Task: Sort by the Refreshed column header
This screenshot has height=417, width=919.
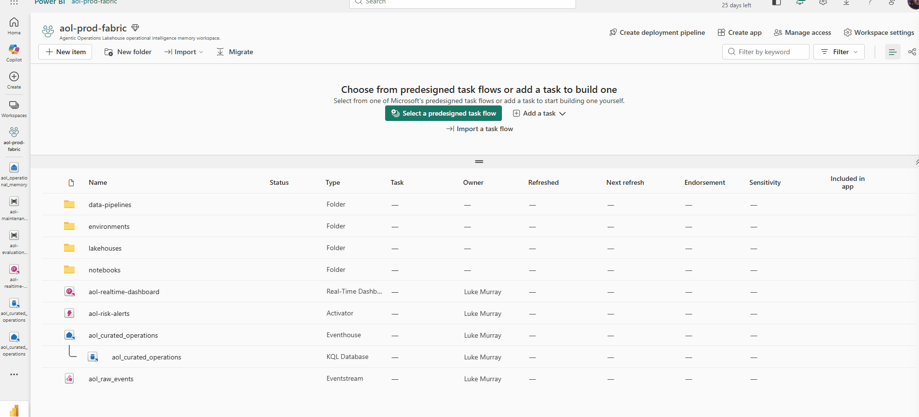Action: [544, 182]
